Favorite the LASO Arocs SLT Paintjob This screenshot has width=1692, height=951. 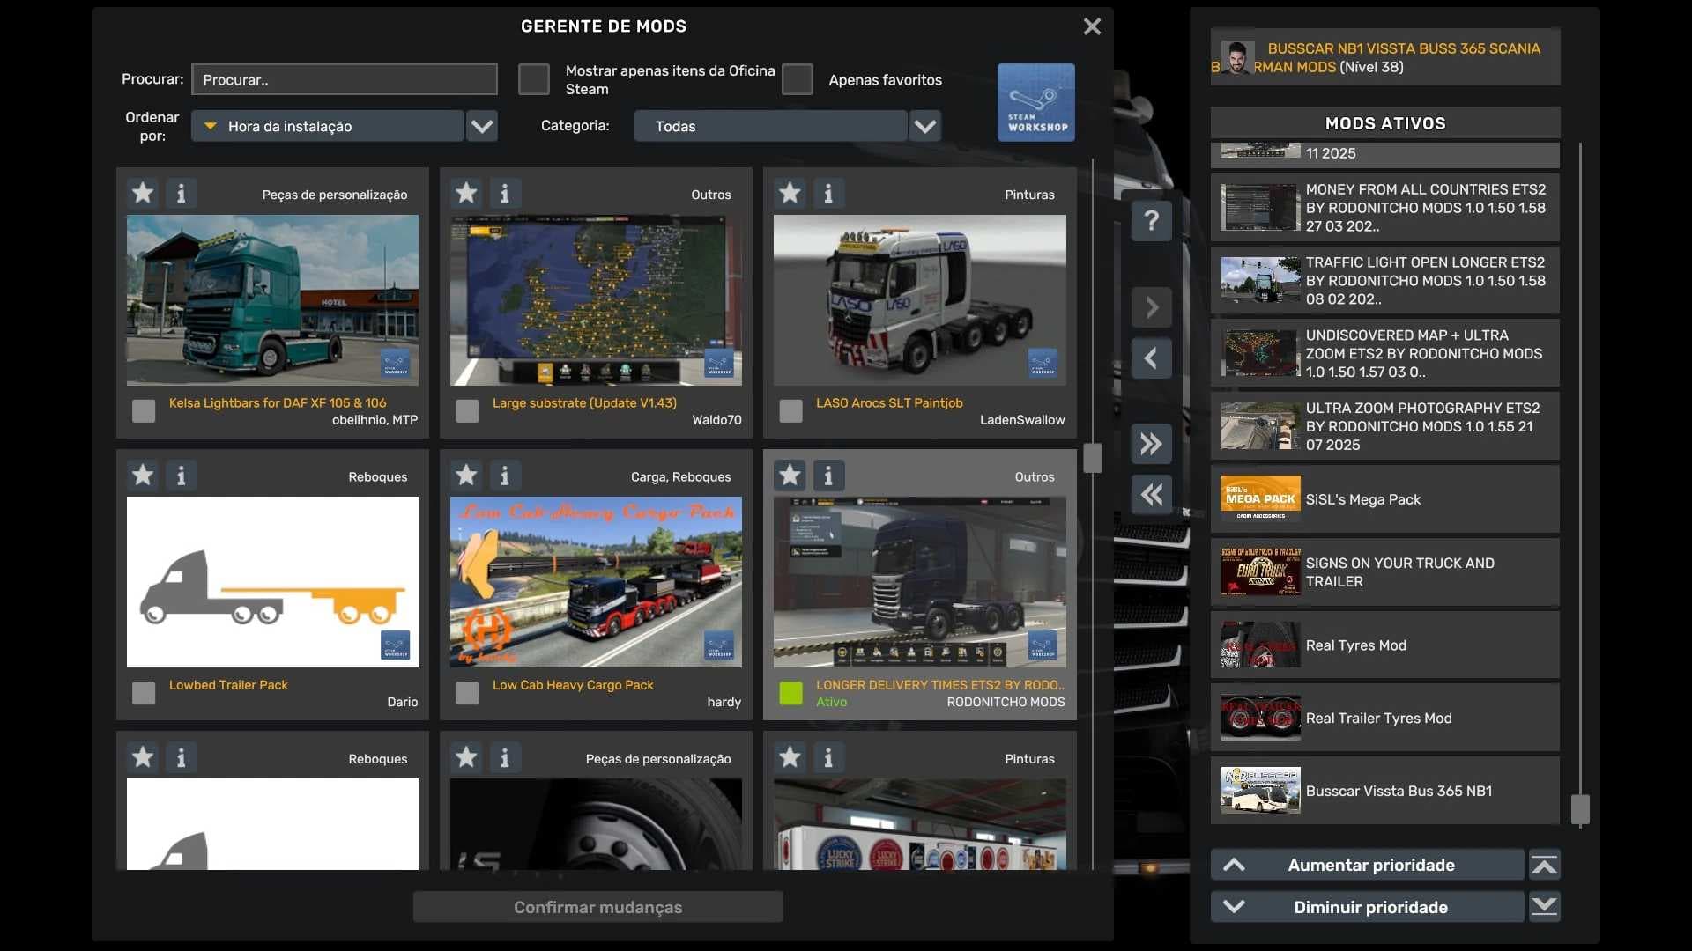(790, 193)
